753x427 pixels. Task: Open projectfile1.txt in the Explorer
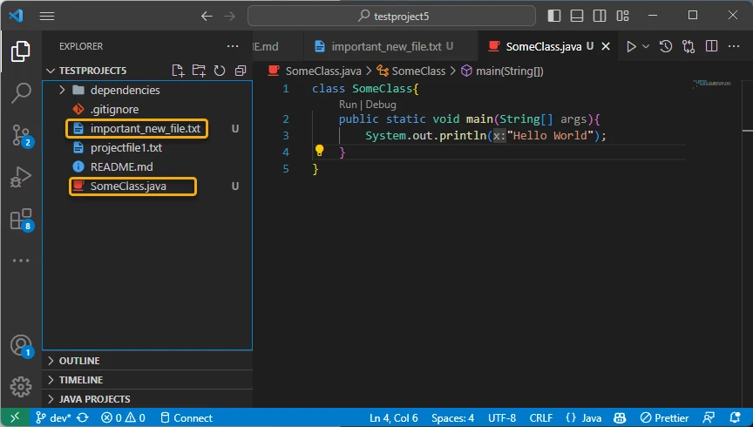(147, 147)
